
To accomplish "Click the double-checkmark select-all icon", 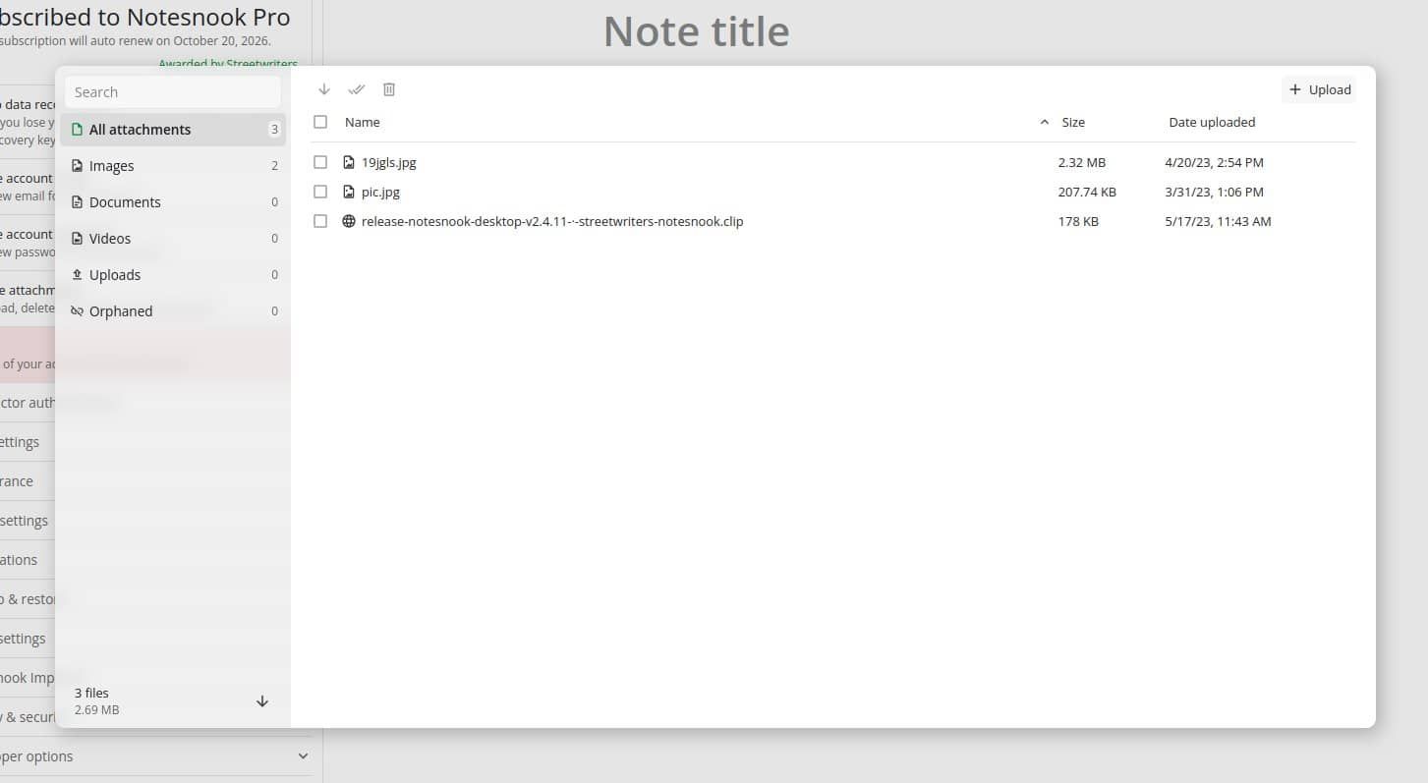I will pos(356,89).
